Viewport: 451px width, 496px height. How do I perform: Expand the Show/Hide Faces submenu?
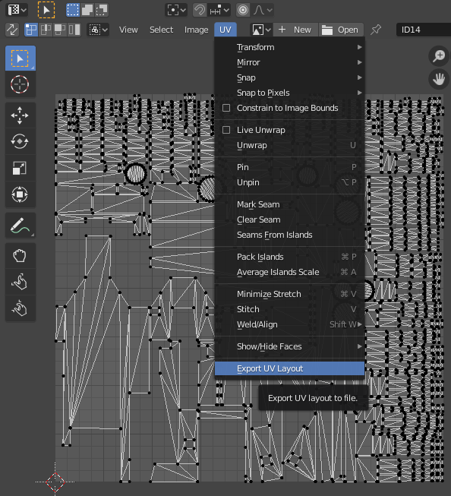(289, 346)
